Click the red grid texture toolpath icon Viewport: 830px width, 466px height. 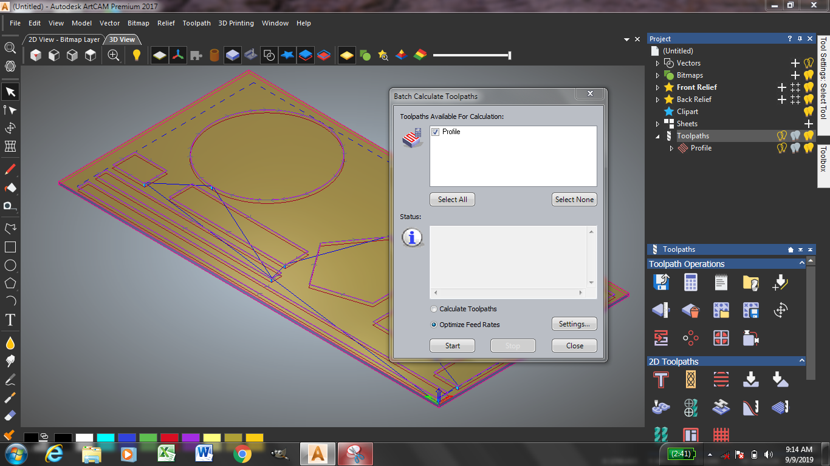pyautogui.click(x=721, y=434)
